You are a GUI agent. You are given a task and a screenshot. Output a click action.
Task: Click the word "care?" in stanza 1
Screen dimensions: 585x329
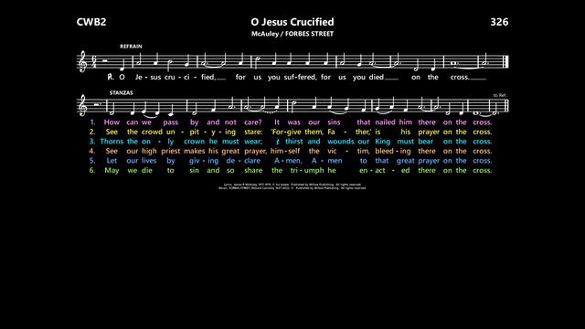pyautogui.click(x=253, y=122)
